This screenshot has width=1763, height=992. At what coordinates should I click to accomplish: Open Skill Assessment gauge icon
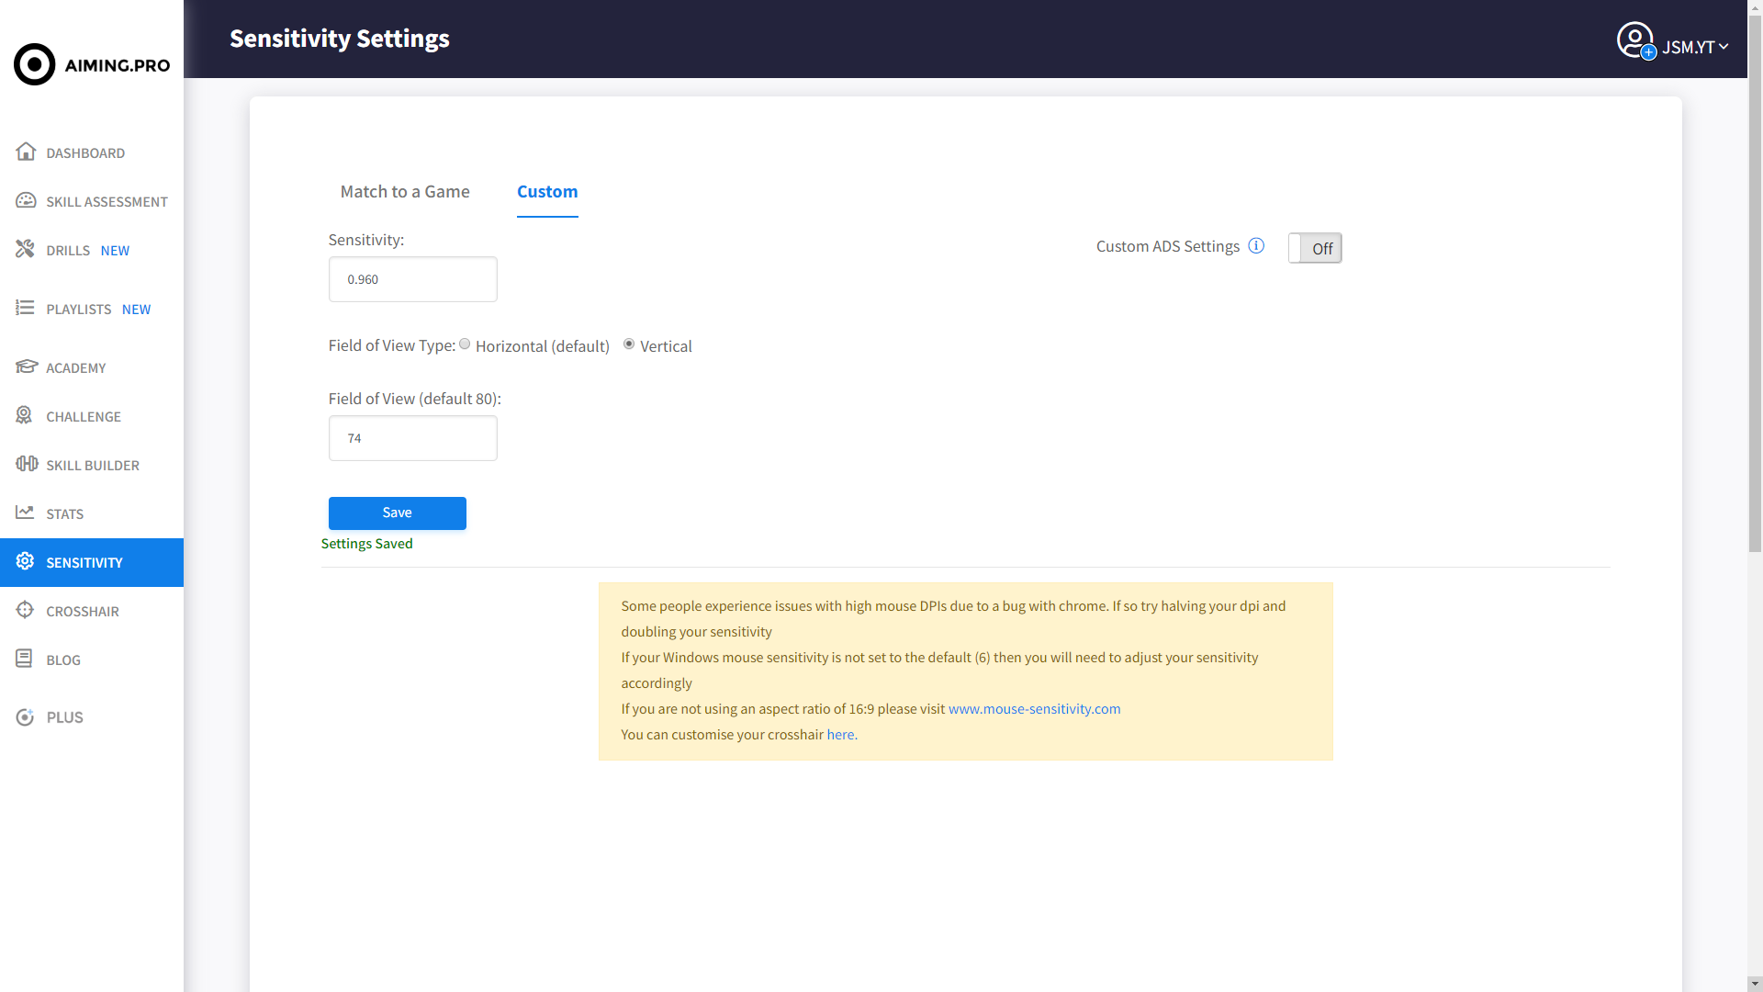point(26,200)
